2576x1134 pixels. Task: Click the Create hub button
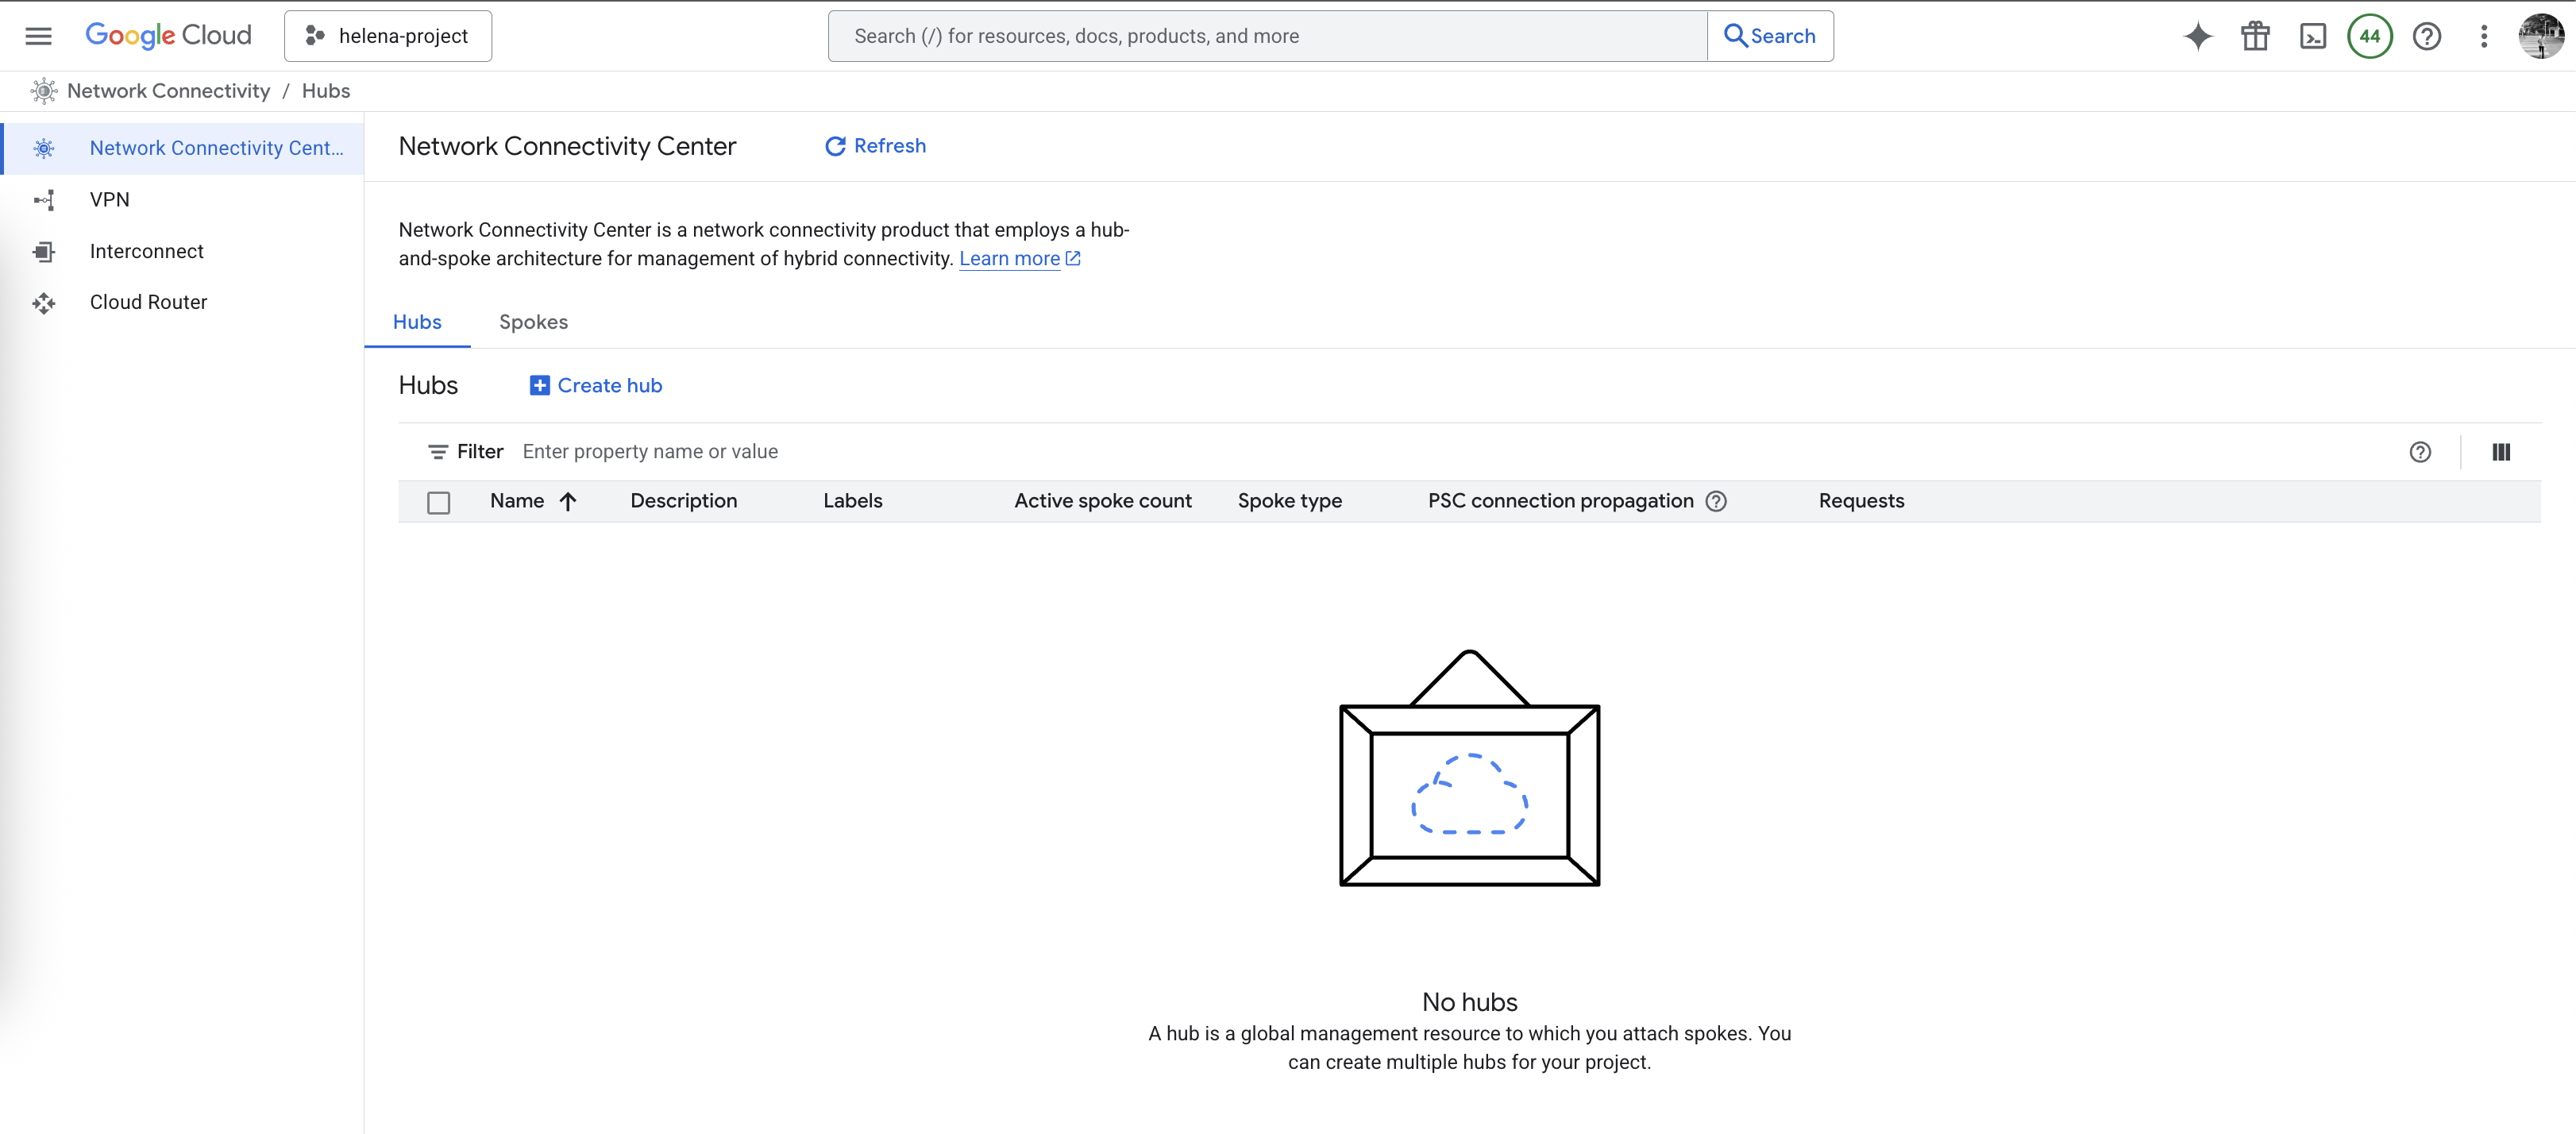[596, 385]
